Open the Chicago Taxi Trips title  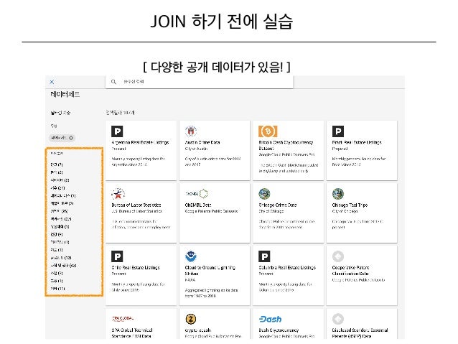click(350, 205)
